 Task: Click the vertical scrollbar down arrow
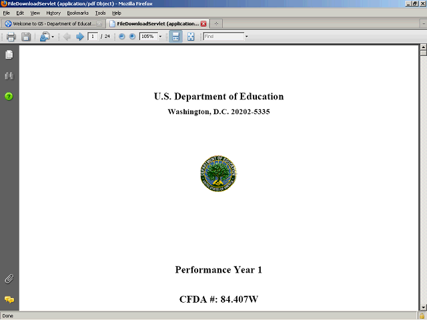point(423,307)
